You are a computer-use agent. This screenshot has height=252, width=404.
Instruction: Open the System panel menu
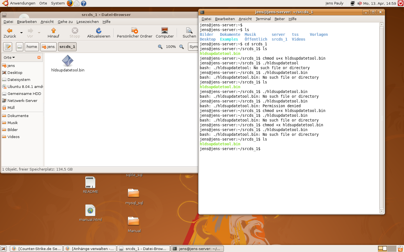(58, 3)
